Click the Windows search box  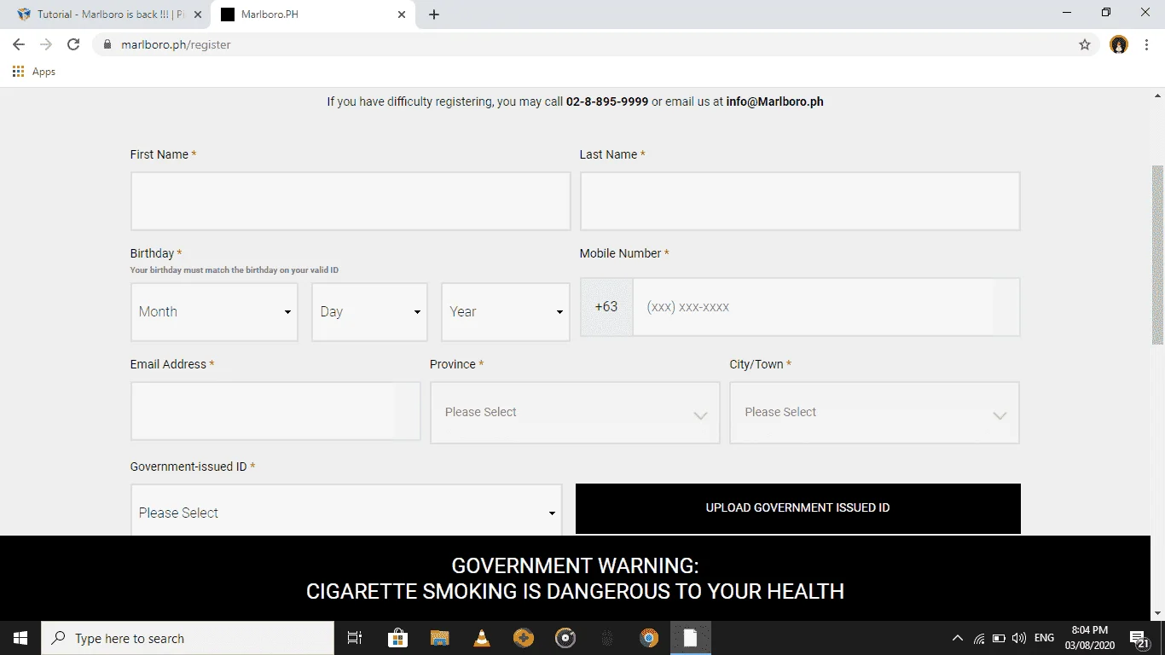[188, 638]
